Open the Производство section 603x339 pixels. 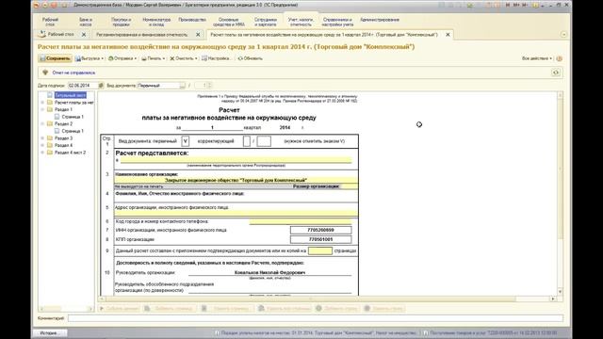[x=192, y=20]
